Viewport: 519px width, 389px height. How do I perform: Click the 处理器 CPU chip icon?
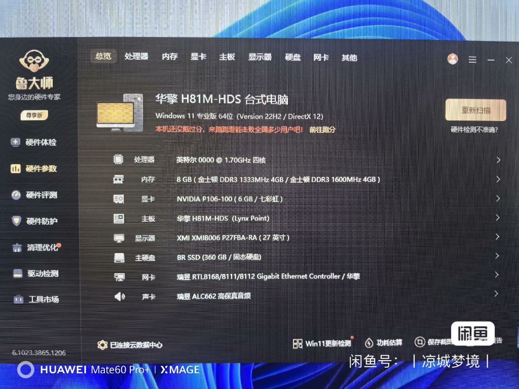point(118,160)
